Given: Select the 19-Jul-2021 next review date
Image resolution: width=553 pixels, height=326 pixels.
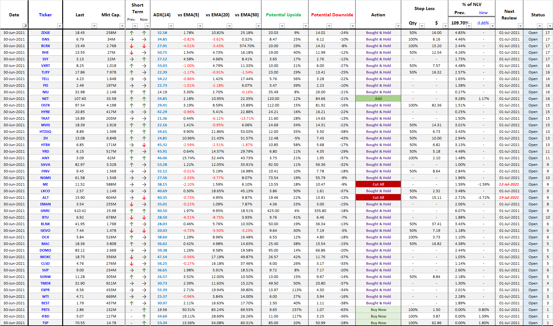Looking at the screenshot, I should [x=509, y=198].
